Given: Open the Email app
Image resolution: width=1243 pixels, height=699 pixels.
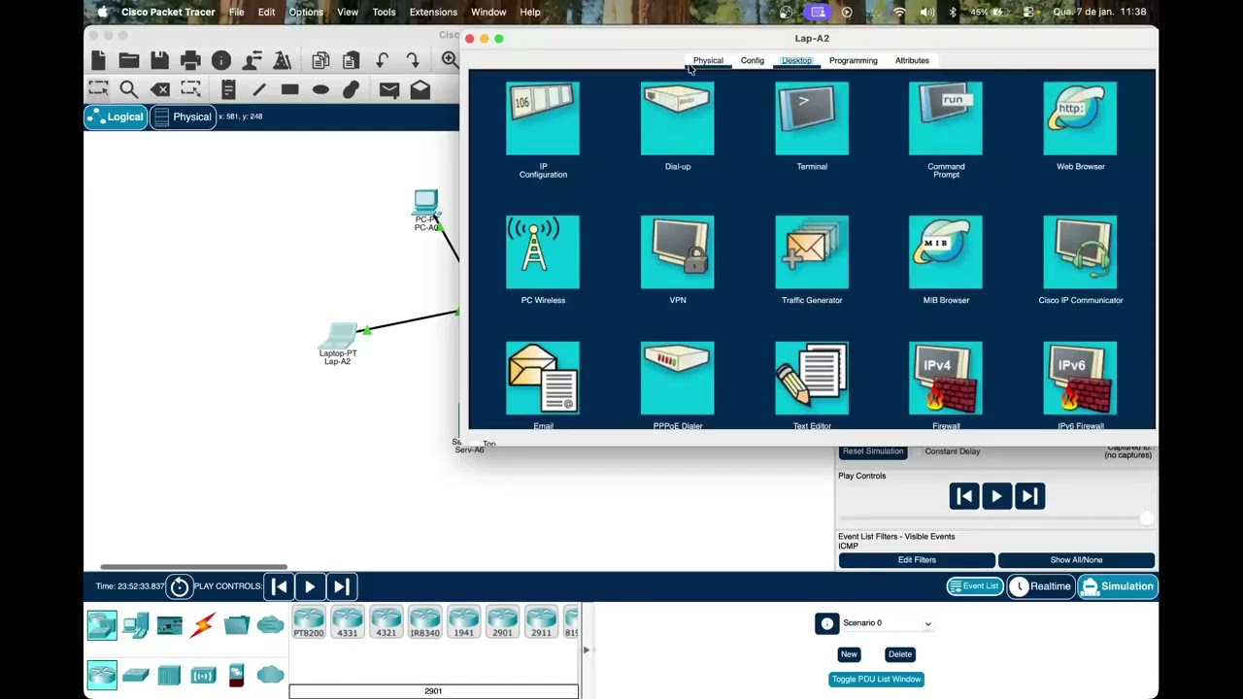Looking at the screenshot, I should pos(543,379).
